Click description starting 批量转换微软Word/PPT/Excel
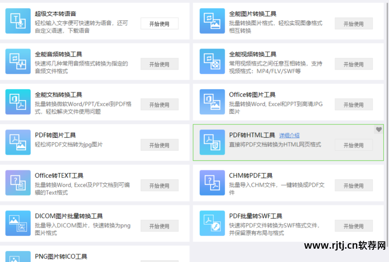389x262 pixels. (x=83, y=108)
